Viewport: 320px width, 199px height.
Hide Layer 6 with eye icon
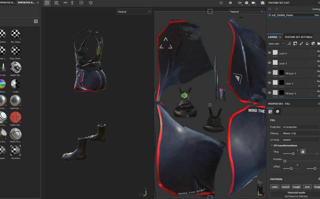tap(269, 53)
